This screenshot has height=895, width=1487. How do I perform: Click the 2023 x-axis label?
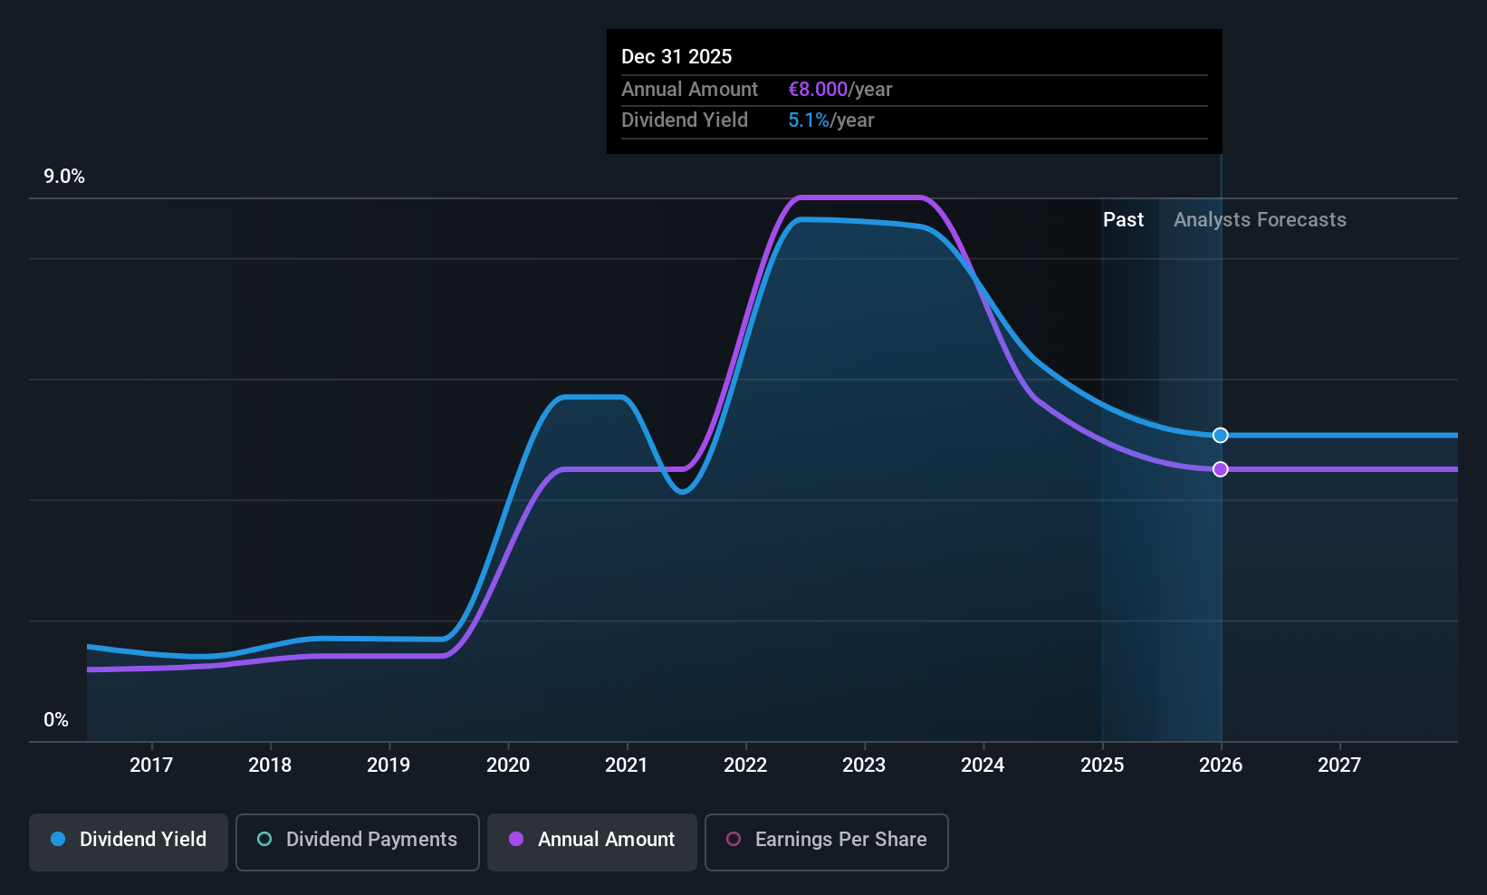pyautogui.click(x=864, y=765)
